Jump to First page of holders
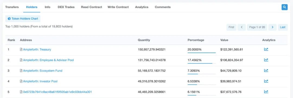293x98 pixels. 231,27
